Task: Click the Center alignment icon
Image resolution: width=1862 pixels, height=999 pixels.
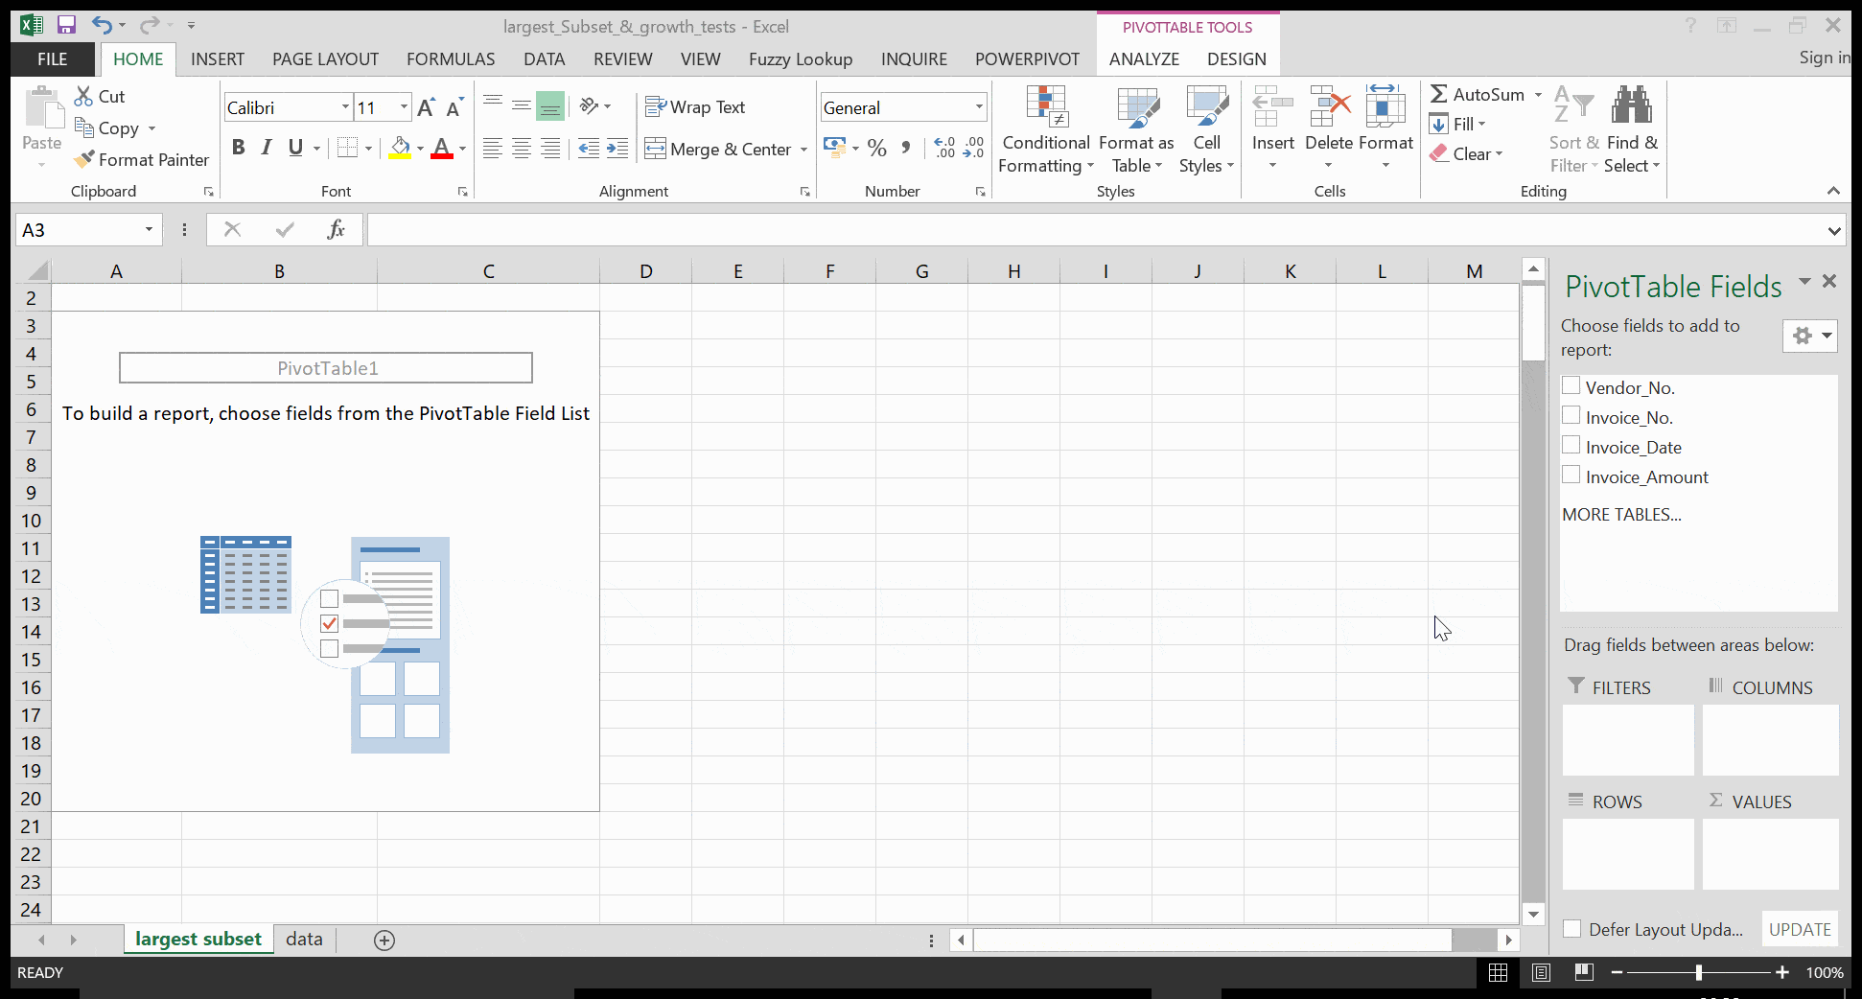Action: point(522,149)
